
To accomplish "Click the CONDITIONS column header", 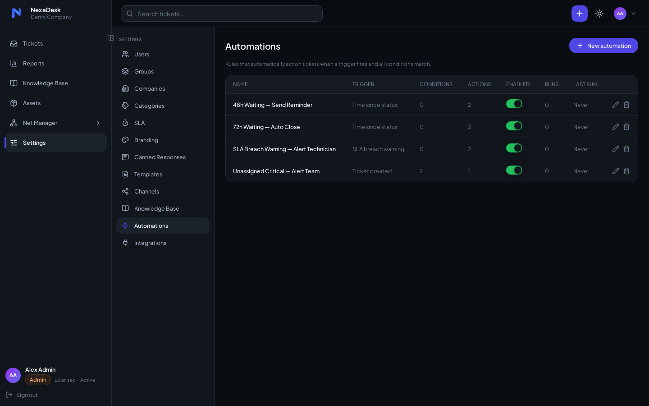I will (x=436, y=84).
